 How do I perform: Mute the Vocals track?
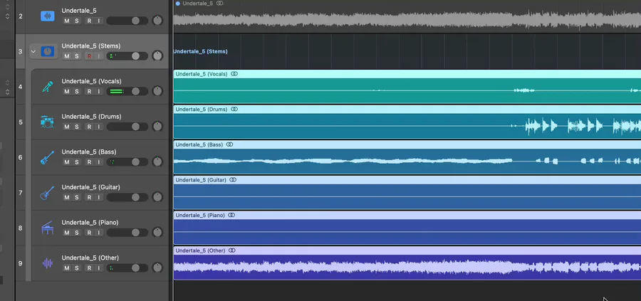[67, 92]
